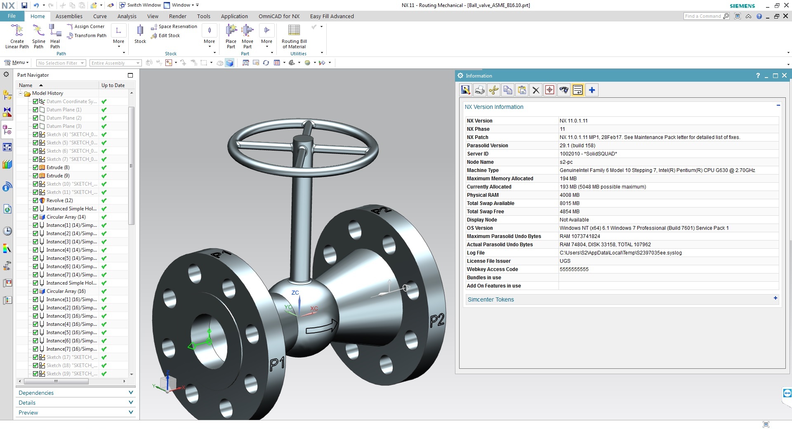Image resolution: width=792 pixels, height=429 pixels.
Task: Open the Menu dropdown
Action: coord(16,63)
